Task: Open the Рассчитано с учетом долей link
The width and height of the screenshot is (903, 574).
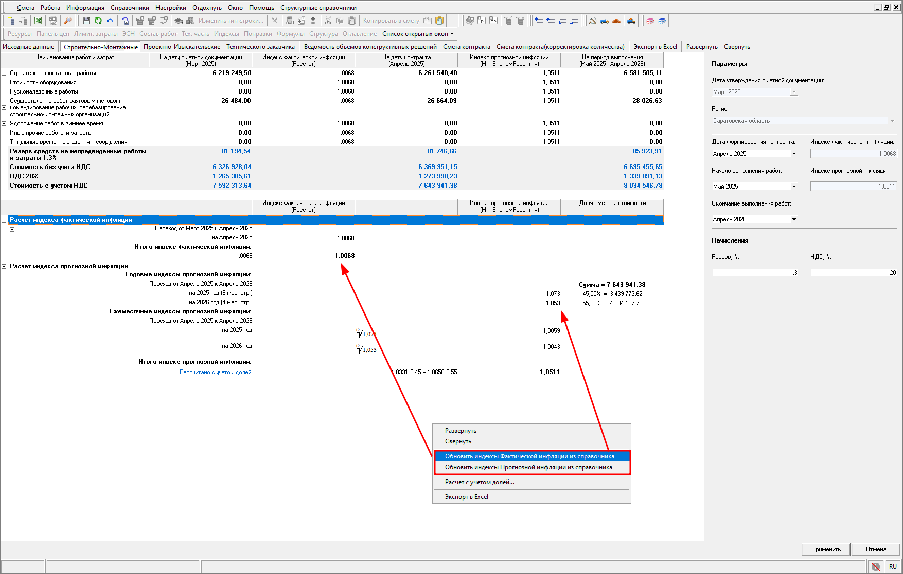Action: [215, 372]
